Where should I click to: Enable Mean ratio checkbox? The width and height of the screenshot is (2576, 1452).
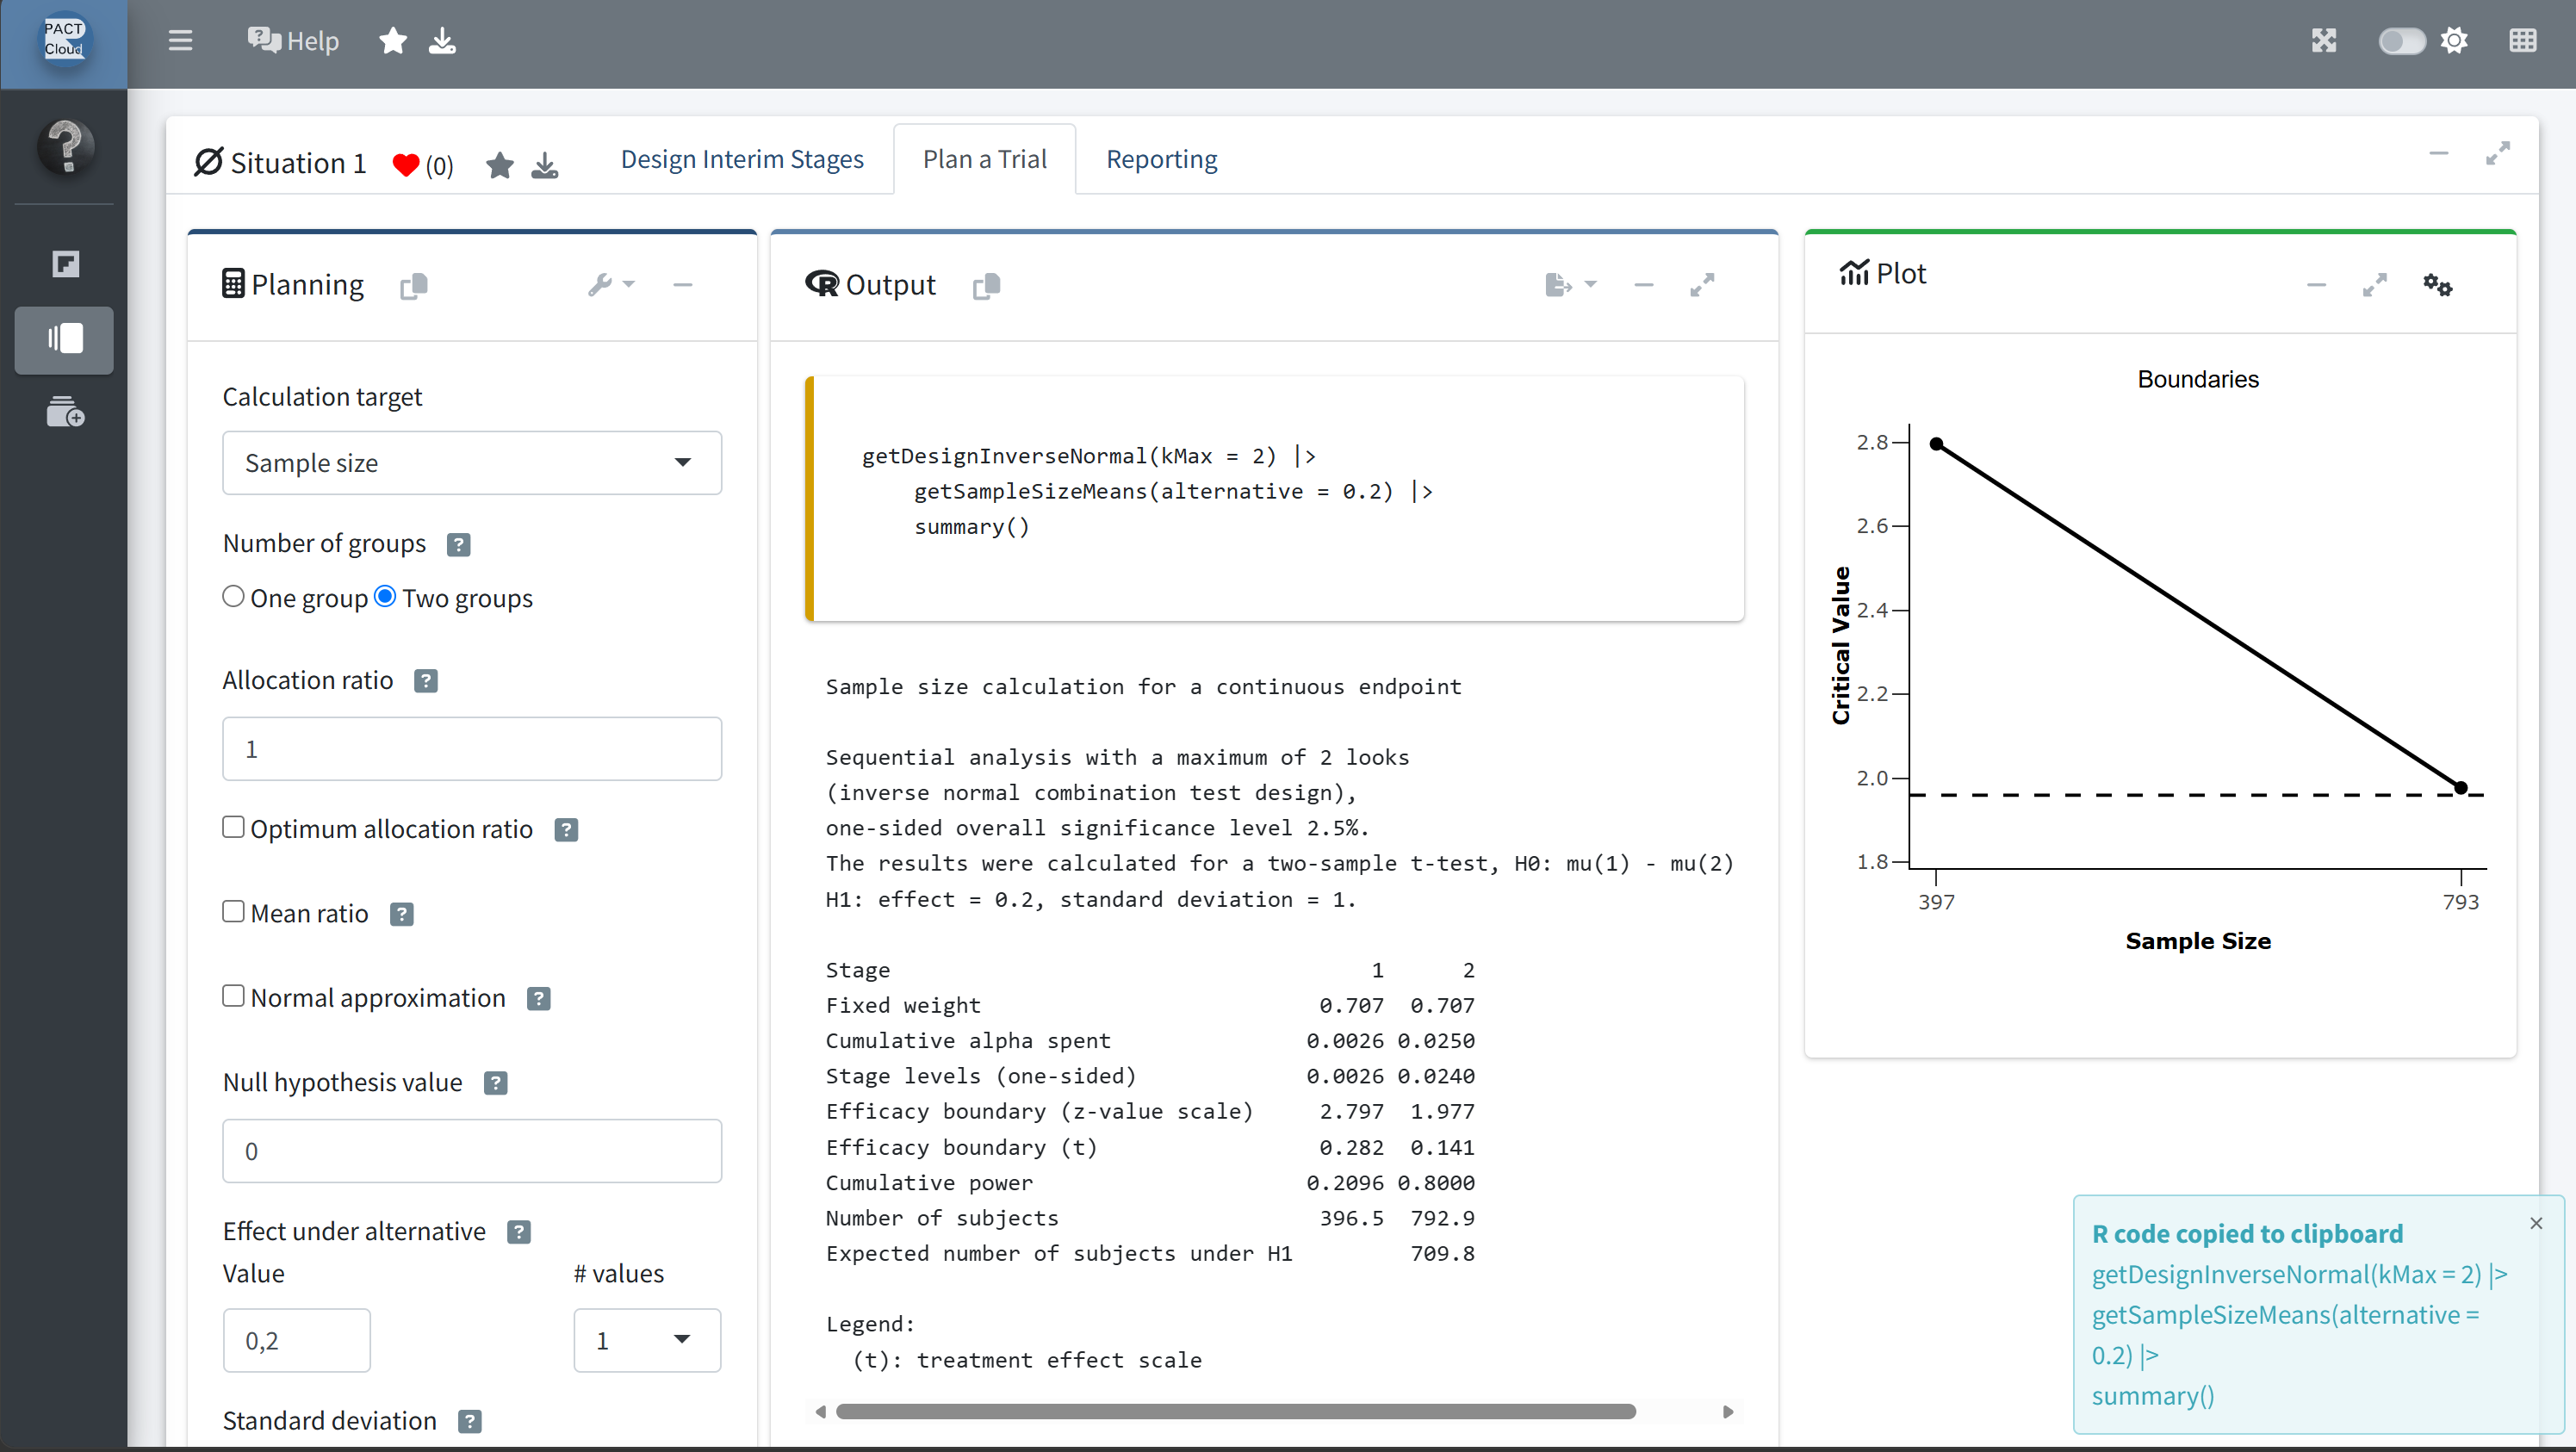(233, 911)
